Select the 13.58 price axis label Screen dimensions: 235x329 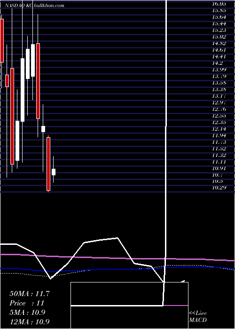click(219, 83)
